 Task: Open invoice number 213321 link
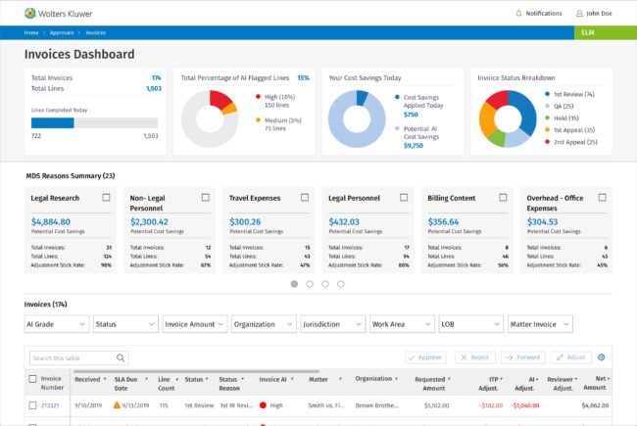(51, 403)
